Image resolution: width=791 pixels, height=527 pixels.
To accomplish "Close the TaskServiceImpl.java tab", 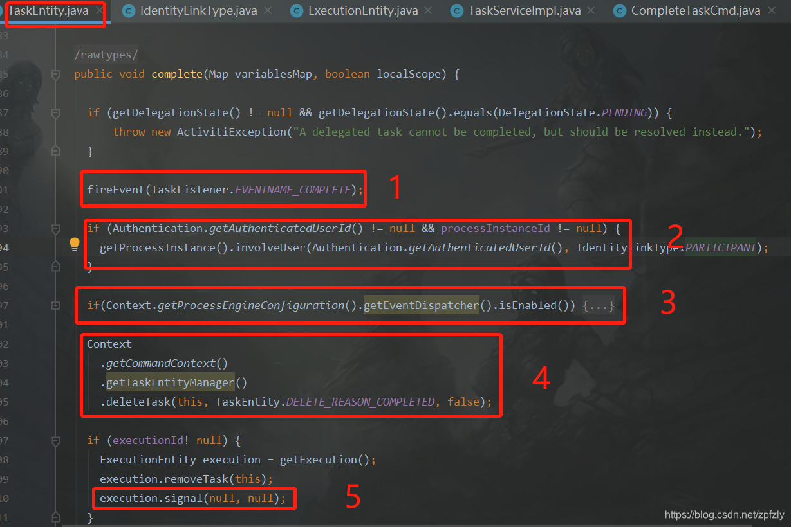I will click(x=592, y=11).
